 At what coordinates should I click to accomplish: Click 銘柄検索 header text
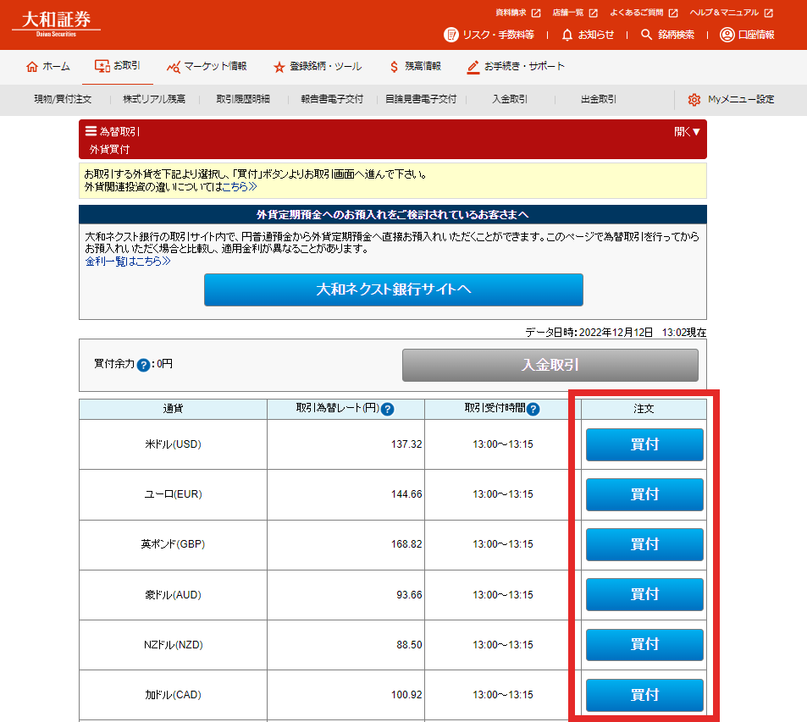tap(676, 35)
